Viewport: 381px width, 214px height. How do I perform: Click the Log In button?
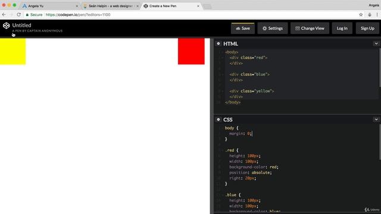click(342, 29)
